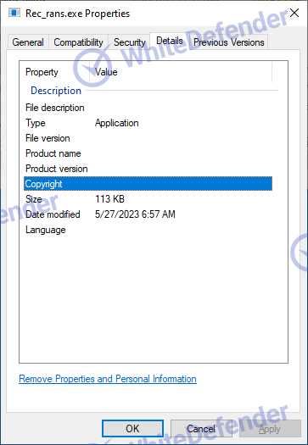Select the Product name row
Image resolution: width=308 pixels, height=445 pixels.
pyautogui.click(x=148, y=153)
